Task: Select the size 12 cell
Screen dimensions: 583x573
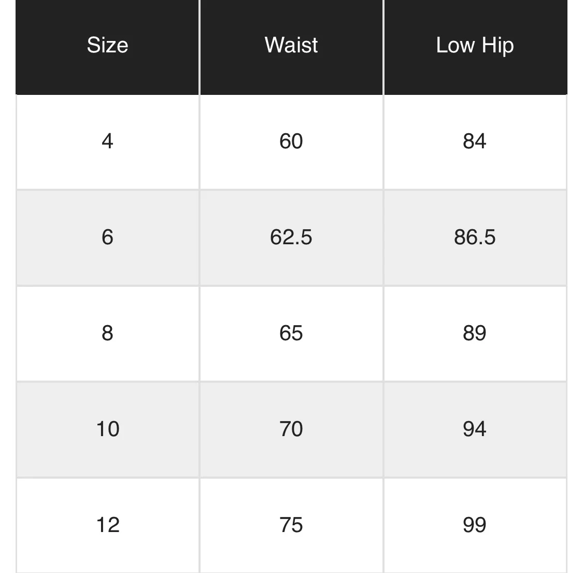Action: (x=107, y=525)
